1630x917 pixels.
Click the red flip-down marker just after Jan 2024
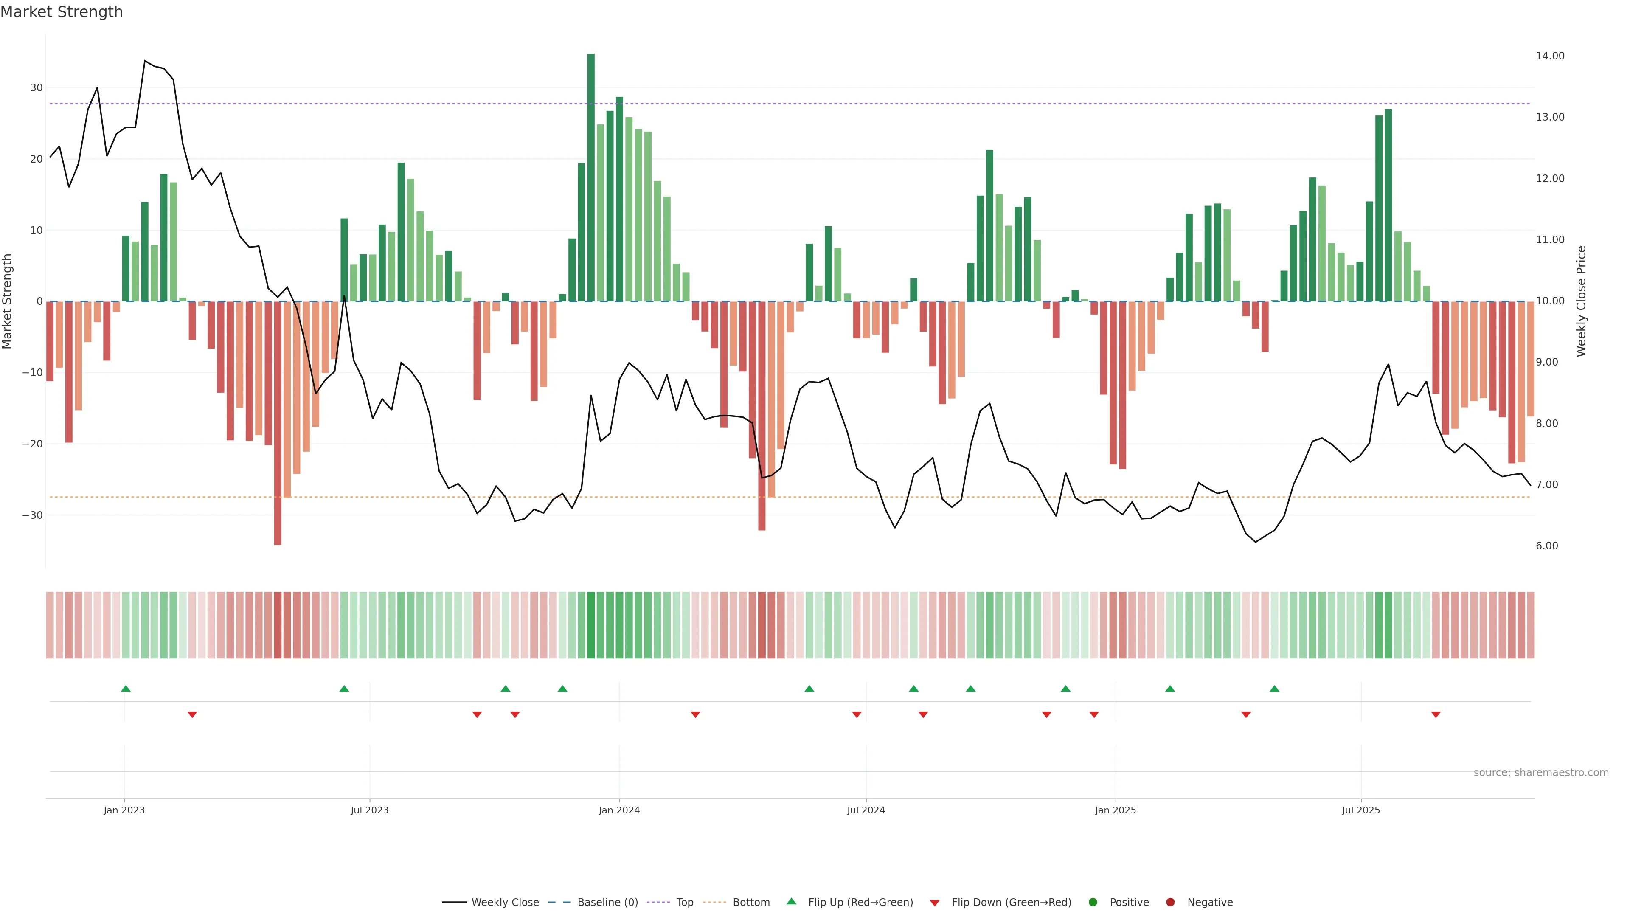click(x=695, y=714)
